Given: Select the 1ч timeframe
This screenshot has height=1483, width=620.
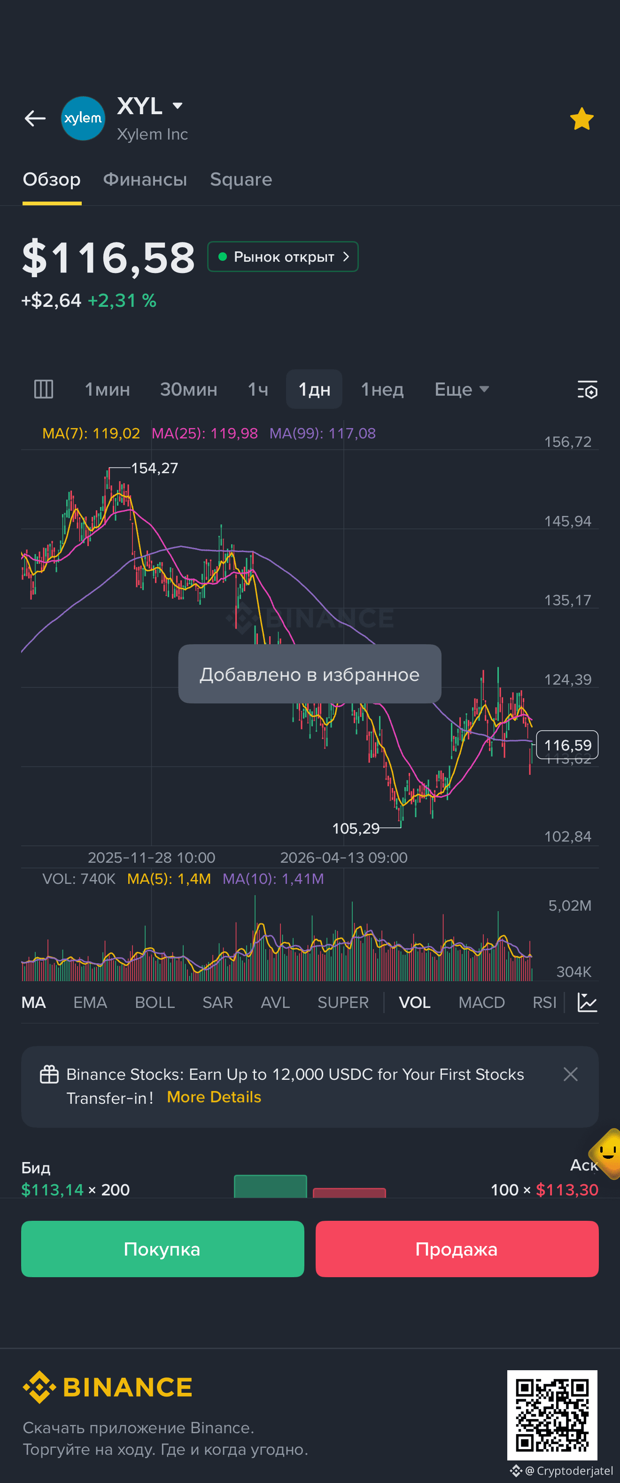Looking at the screenshot, I should [258, 390].
